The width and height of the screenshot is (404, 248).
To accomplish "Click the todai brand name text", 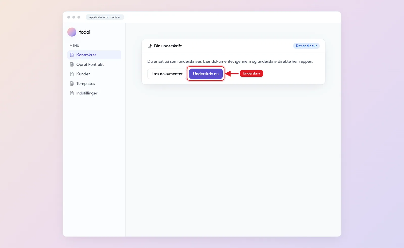I will click(x=85, y=32).
